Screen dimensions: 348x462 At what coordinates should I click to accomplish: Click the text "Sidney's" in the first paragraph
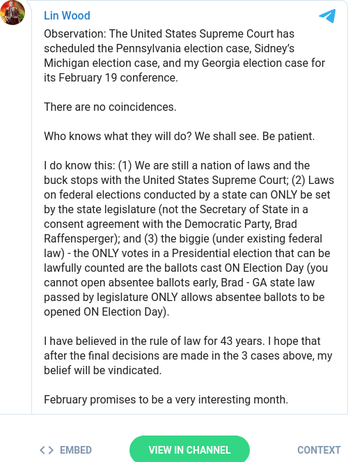(274, 49)
